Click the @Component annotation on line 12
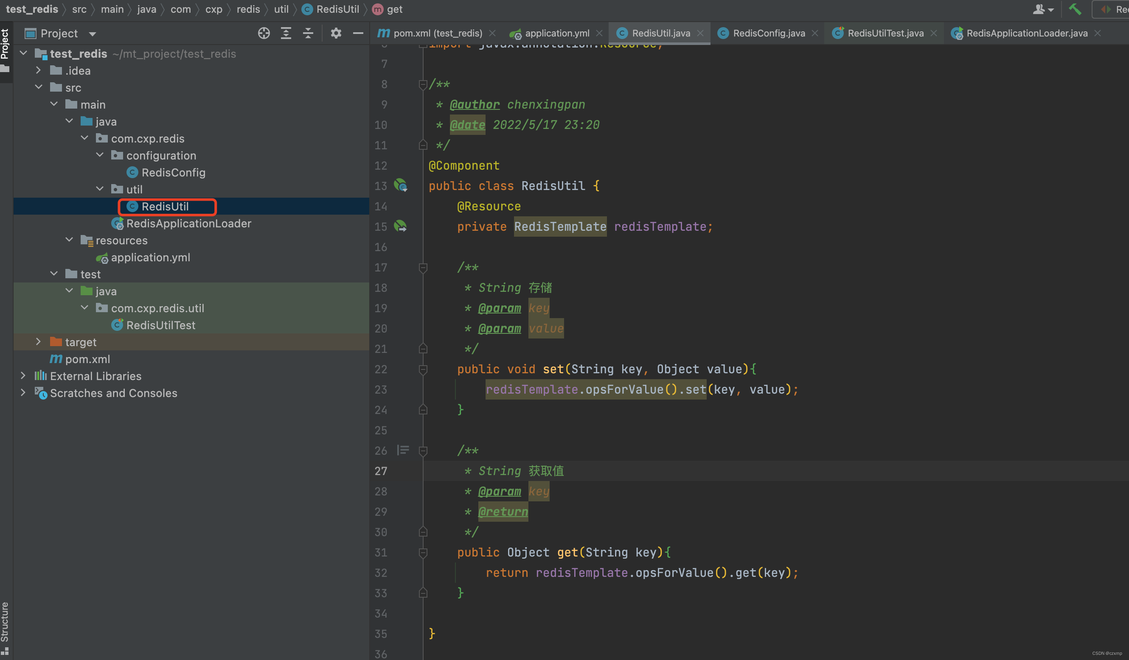The width and height of the screenshot is (1129, 660). (463, 166)
